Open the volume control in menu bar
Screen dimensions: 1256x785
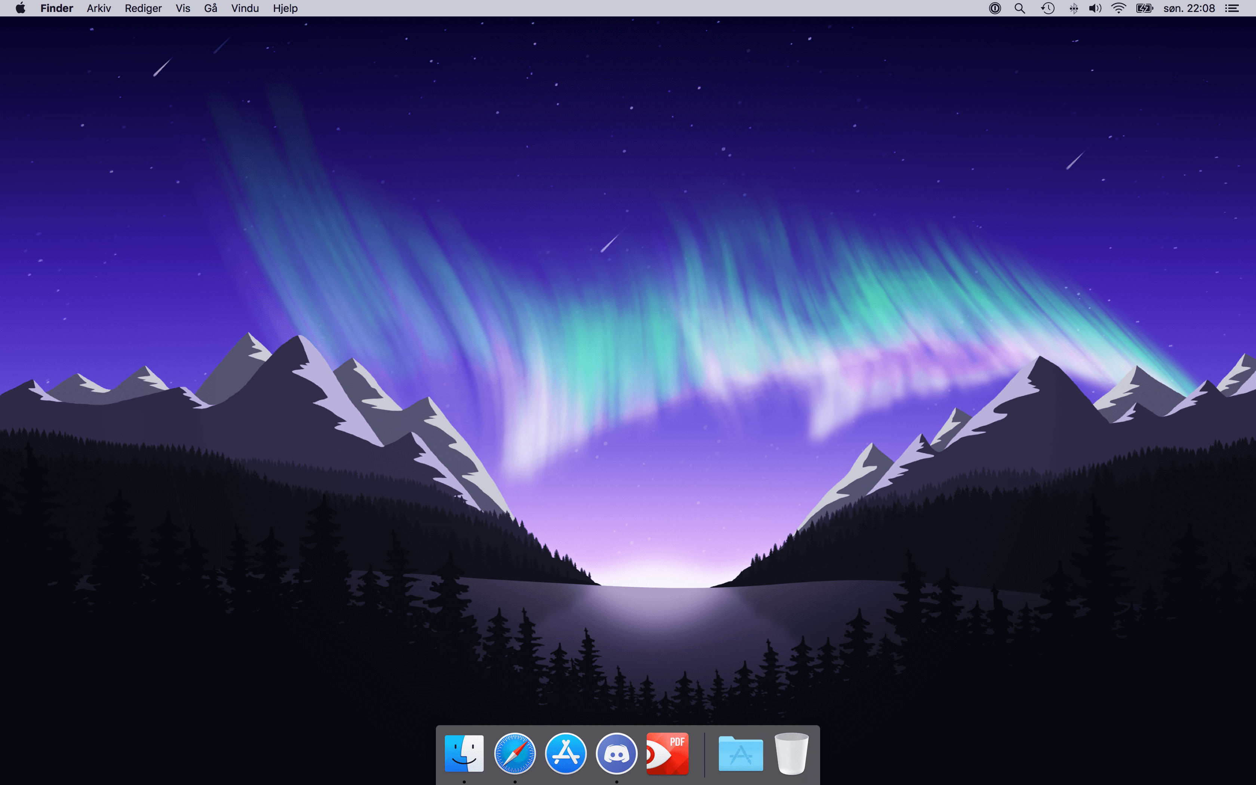[1095, 8]
